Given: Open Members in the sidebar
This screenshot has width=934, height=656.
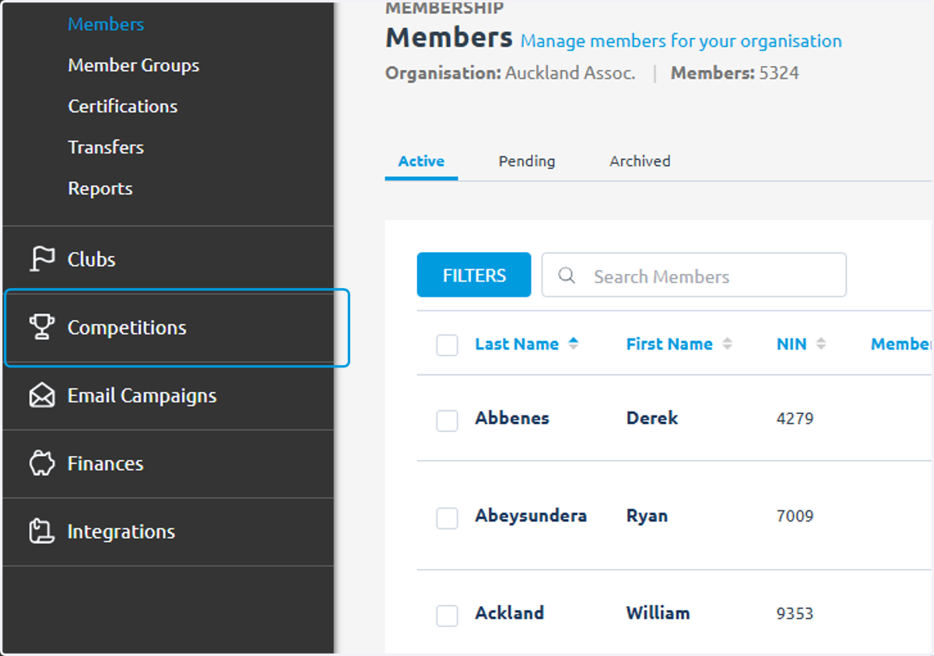Looking at the screenshot, I should [x=106, y=24].
